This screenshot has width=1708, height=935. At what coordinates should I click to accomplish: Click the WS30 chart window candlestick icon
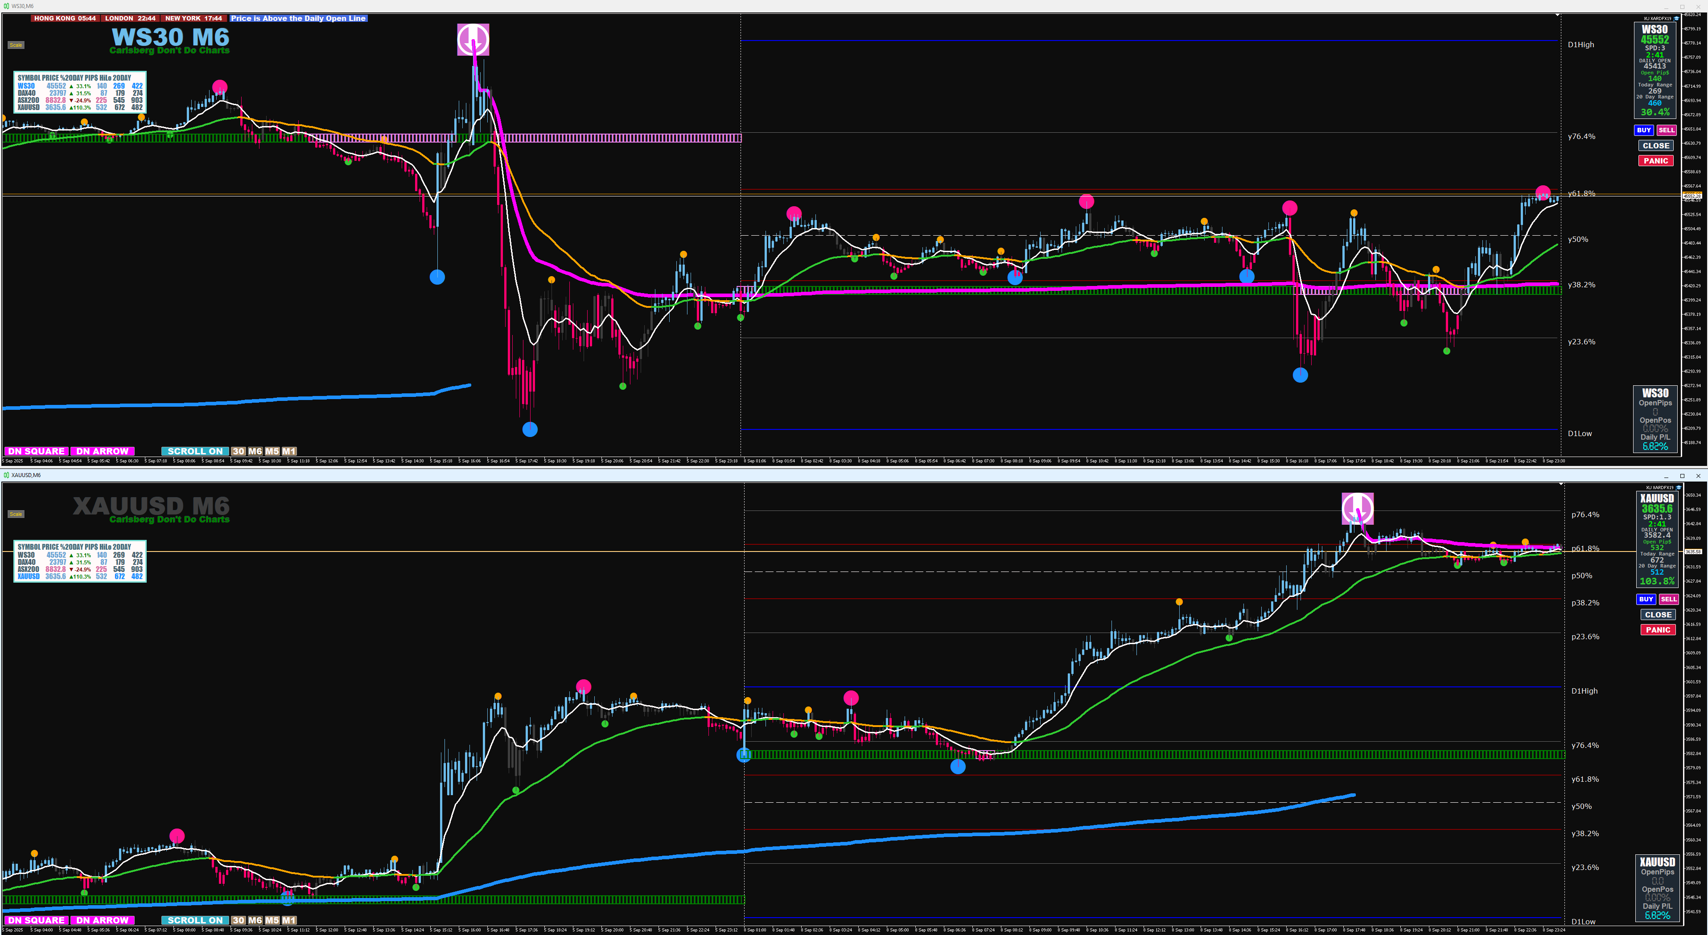[6, 6]
